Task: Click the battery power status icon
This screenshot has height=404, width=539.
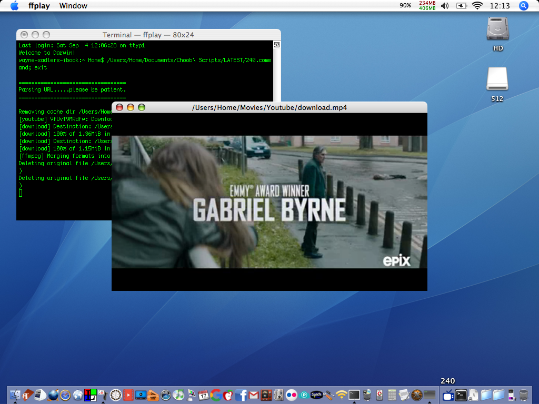Action: 461,5
